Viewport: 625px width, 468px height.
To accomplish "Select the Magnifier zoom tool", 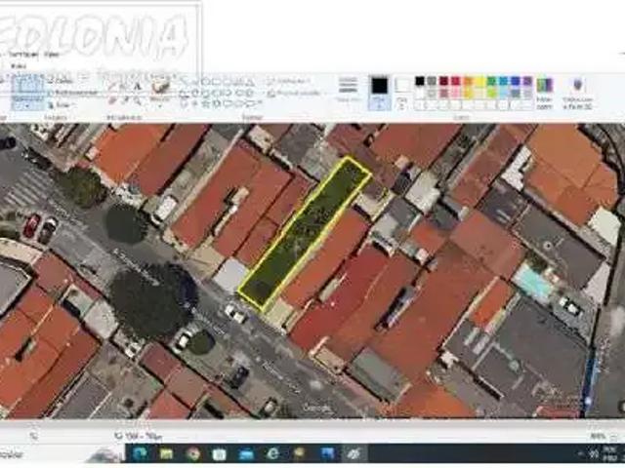I will coord(137,99).
